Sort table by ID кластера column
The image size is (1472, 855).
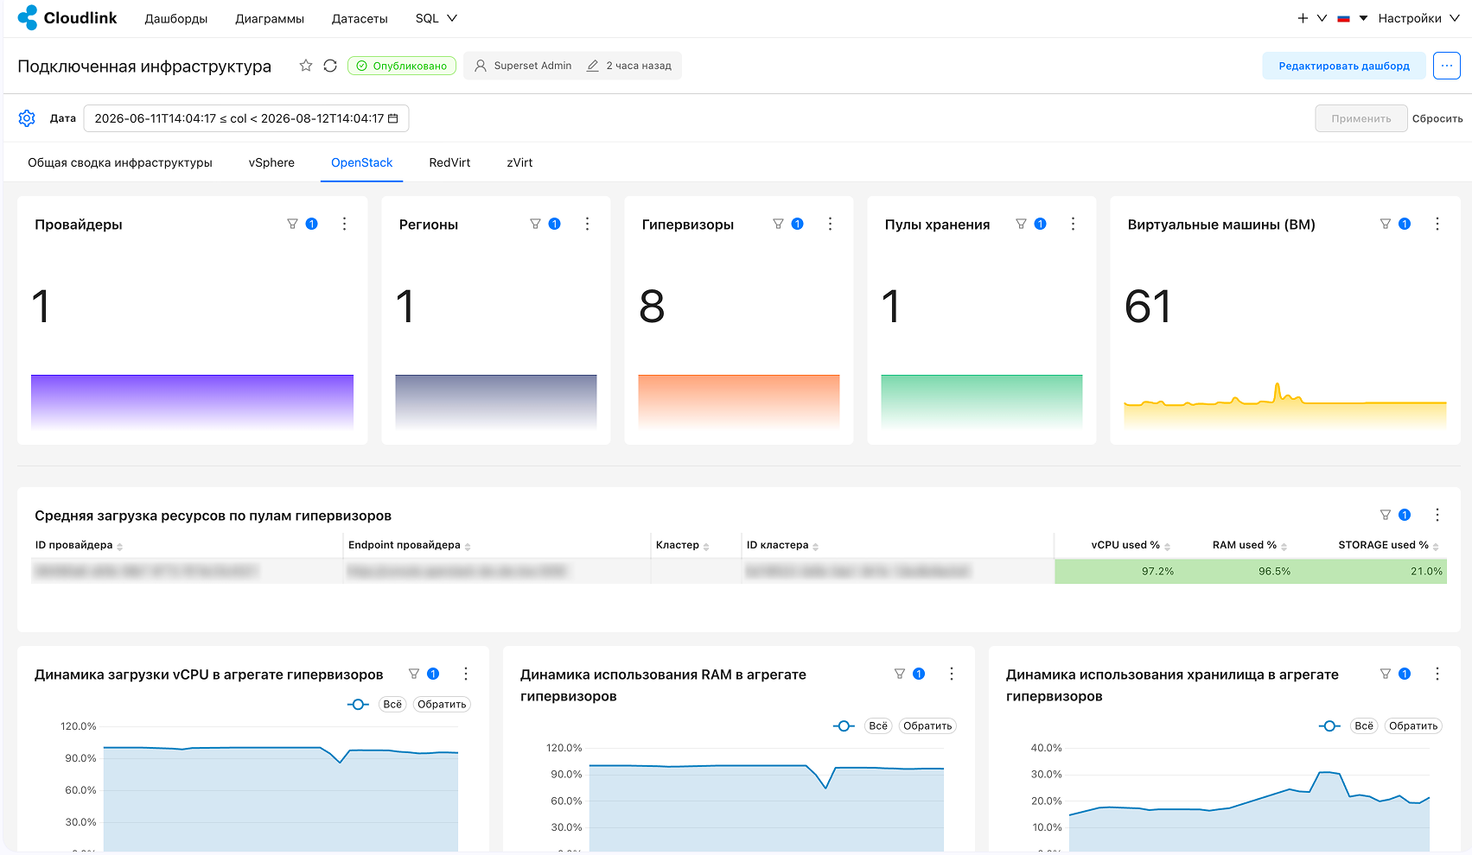[782, 545]
